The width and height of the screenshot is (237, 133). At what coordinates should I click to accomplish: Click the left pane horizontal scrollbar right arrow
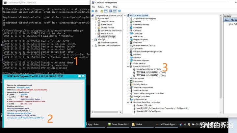click(120, 112)
